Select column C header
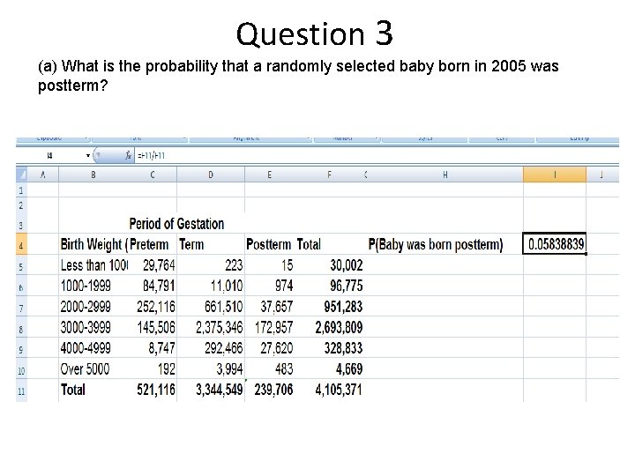This screenshot has width=635, height=476. click(153, 175)
